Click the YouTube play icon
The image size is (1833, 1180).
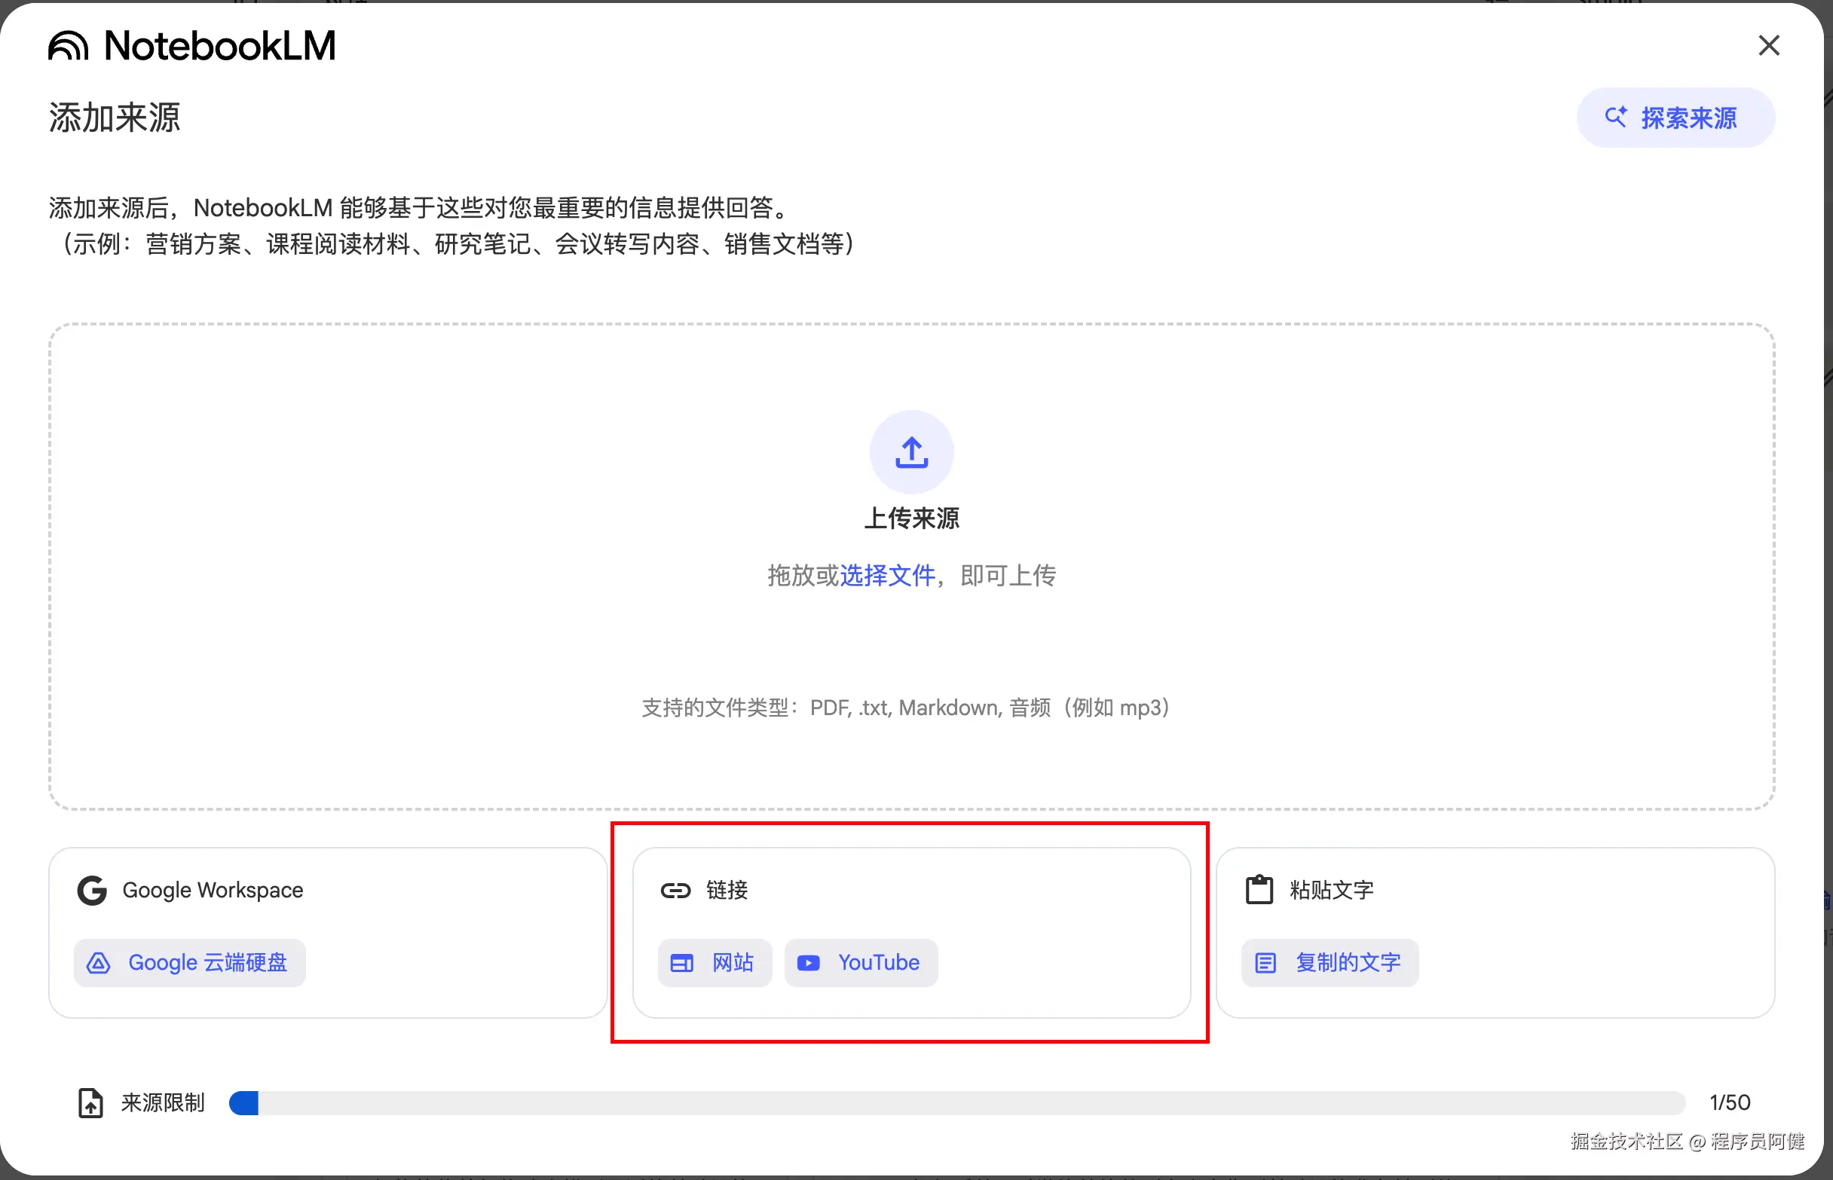(809, 963)
